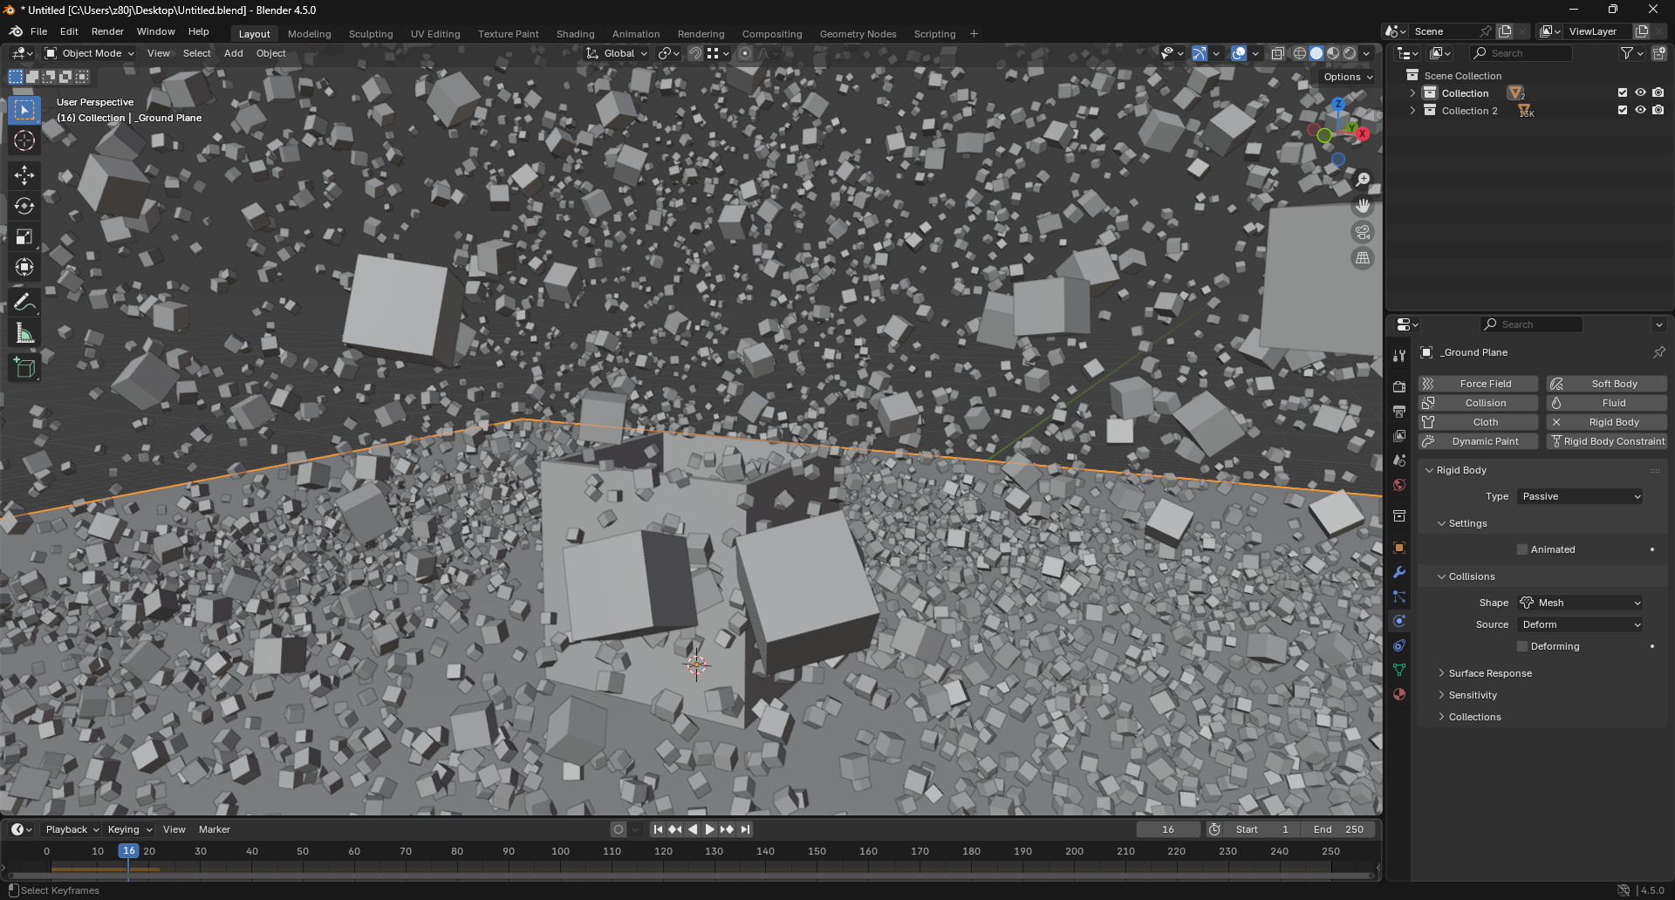This screenshot has width=1675, height=900.
Task: Open the rigid body Type dropdown
Action: (x=1580, y=496)
